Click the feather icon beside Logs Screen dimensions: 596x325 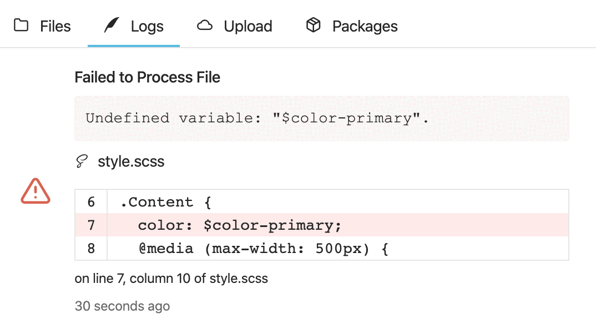click(x=112, y=25)
